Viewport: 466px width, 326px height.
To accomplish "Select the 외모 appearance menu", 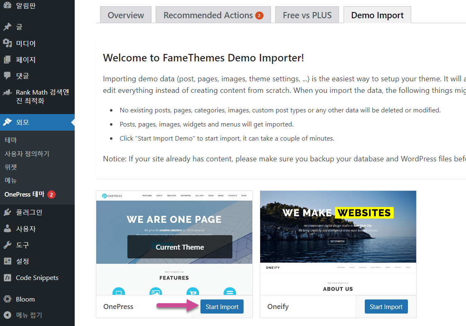I will (x=37, y=122).
